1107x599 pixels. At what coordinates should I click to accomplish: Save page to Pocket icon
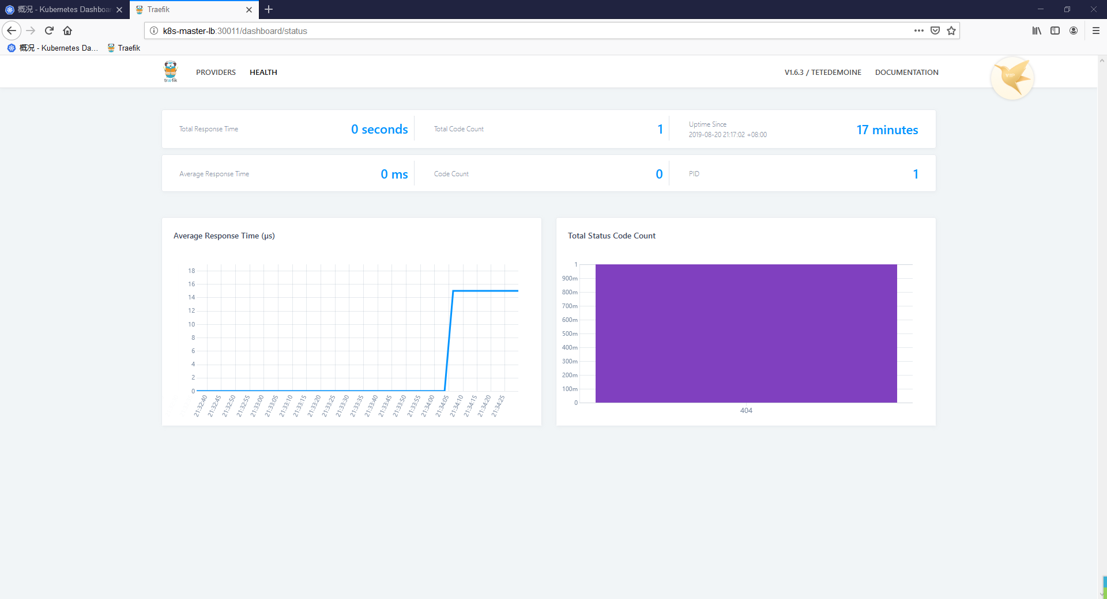tap(935, 31)
